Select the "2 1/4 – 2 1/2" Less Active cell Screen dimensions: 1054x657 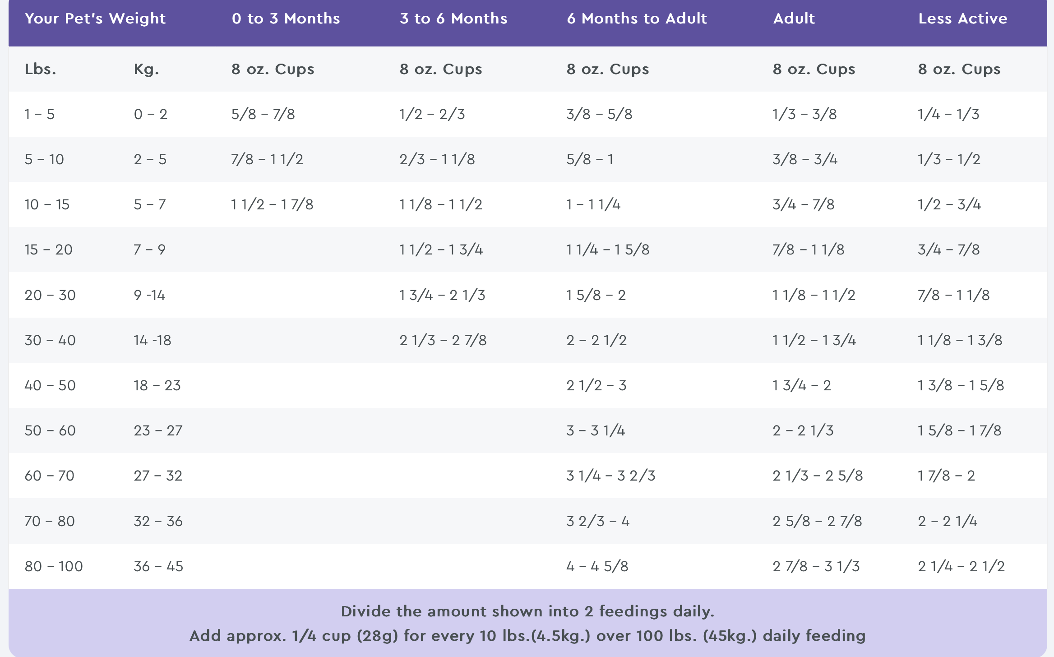(x=961, y=566)
